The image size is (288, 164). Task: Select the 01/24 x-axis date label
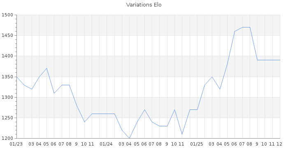tap(107, 144)
